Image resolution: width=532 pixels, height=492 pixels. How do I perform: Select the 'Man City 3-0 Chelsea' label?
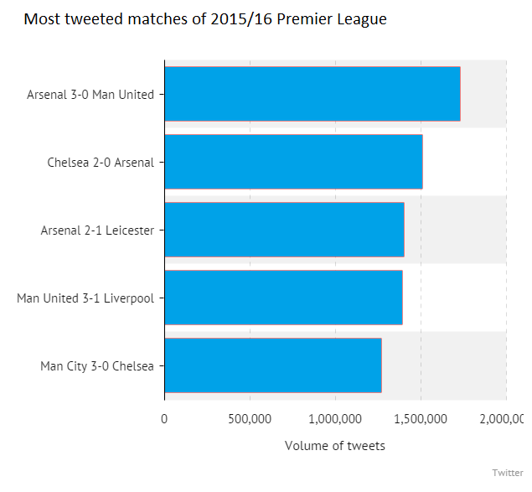(x=97, y=366)
